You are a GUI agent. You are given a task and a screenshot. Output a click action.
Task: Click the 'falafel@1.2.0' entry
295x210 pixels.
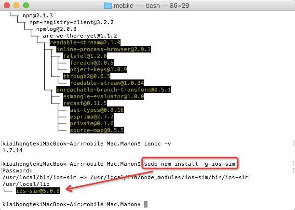[x=85, y=56]
